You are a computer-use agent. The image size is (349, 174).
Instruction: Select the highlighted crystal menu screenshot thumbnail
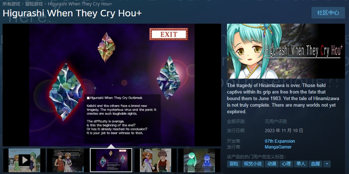[x=111, y=160]
